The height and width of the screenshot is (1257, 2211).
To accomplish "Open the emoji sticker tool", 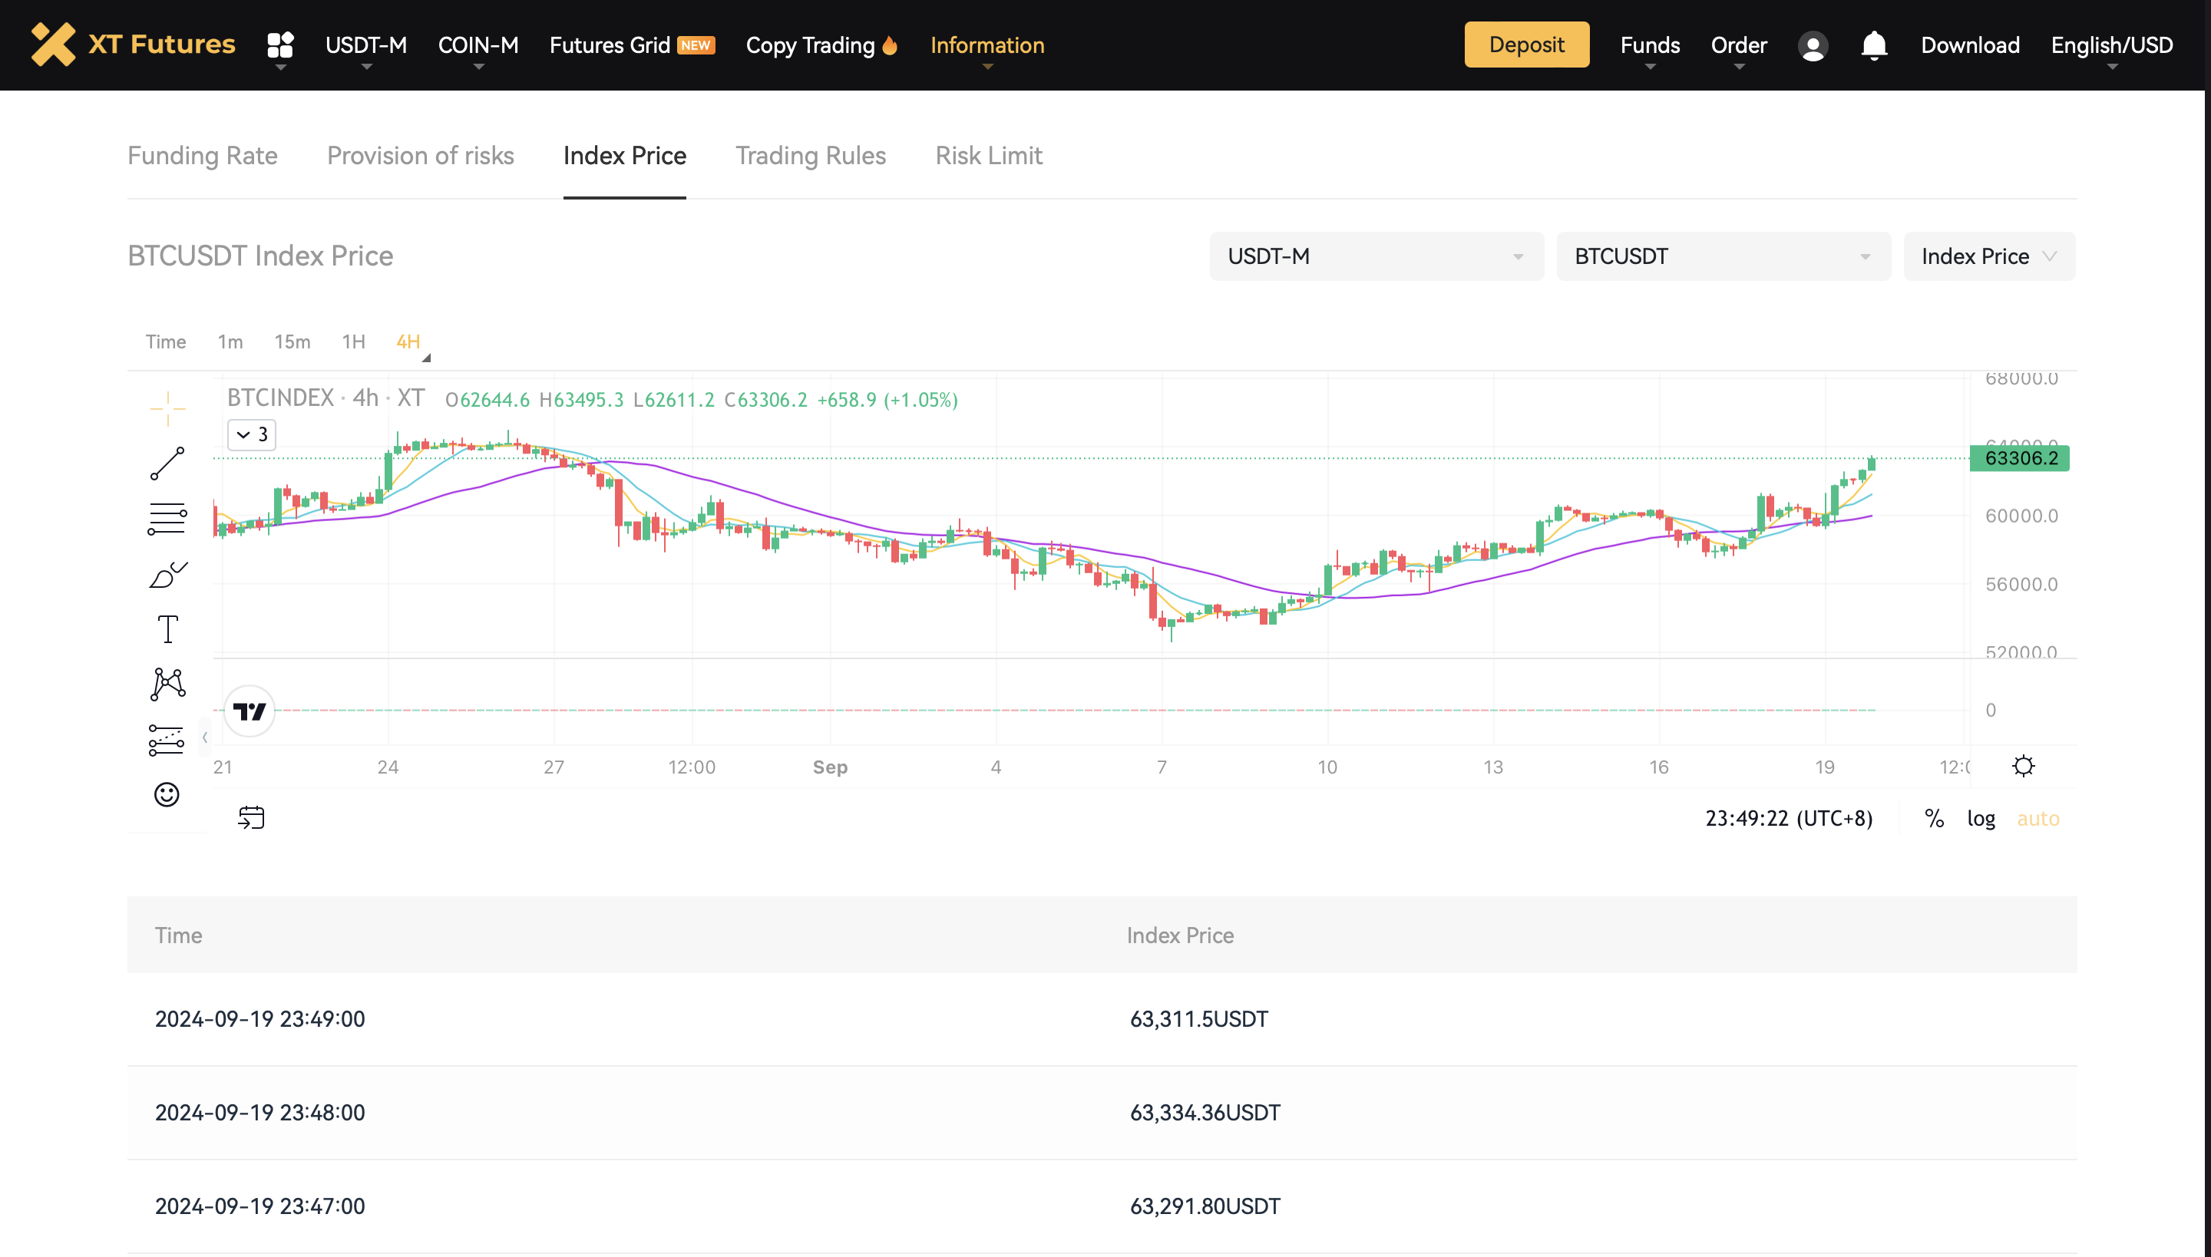I will pos(167,794).
